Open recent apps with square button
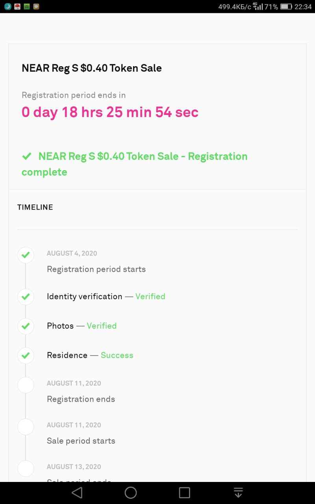 point(184,493)
